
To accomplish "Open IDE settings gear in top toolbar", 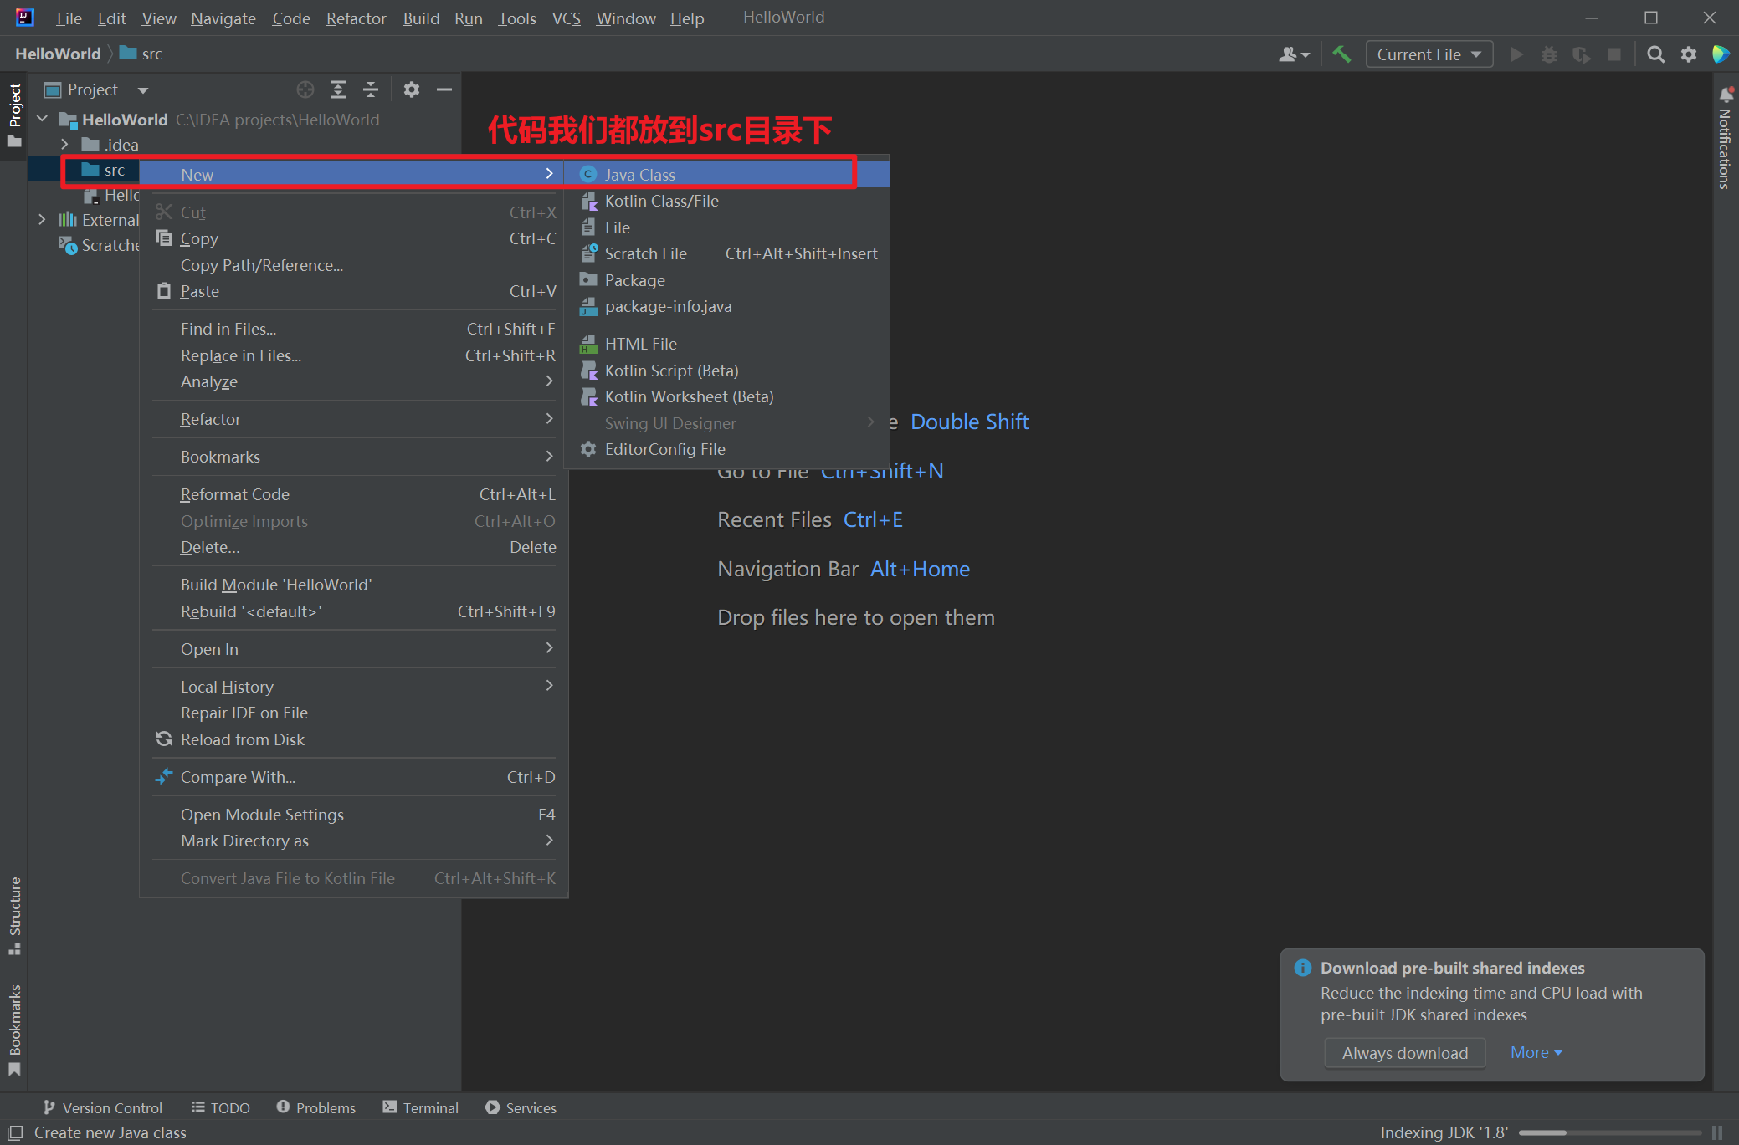I will click(1688, 54).
